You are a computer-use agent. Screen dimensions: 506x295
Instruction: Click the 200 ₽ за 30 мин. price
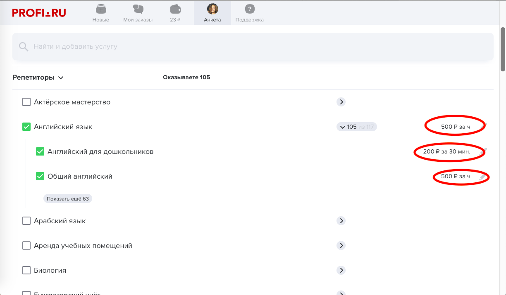[x=446, y=151]
